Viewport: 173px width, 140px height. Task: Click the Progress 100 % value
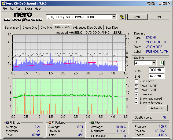[x=163, y=127]
